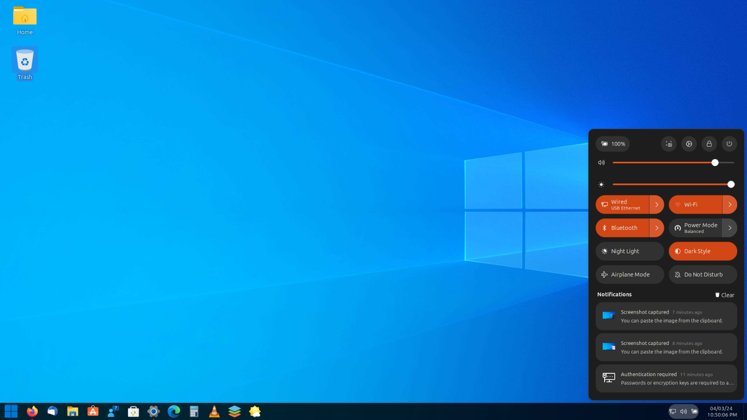Open the Calculator from the taskbar
Image resolution: width=747 pixels, height=420 pixels.
194,411
